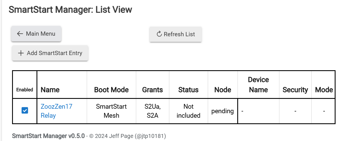The height and width of the screenshot is (141, 342).
Task: Select the SmartStart Mesh boot mode cell
Action: pos(111,111)
